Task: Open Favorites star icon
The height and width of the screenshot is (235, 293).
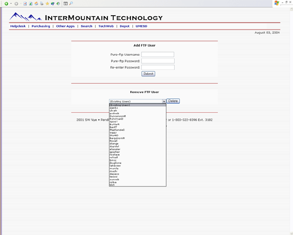Action: pos(47,3)
